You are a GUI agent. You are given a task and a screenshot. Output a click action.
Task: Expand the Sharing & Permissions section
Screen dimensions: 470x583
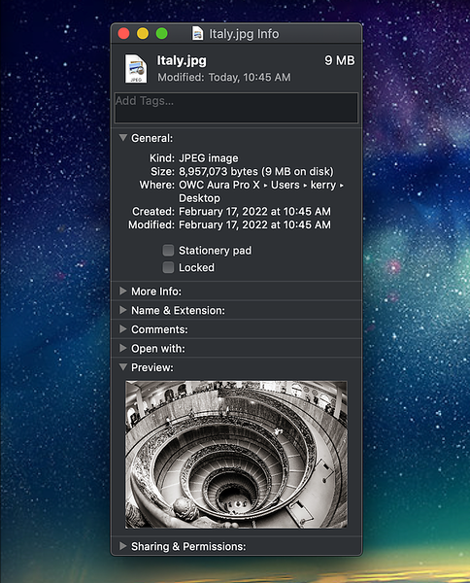point(123,546)
